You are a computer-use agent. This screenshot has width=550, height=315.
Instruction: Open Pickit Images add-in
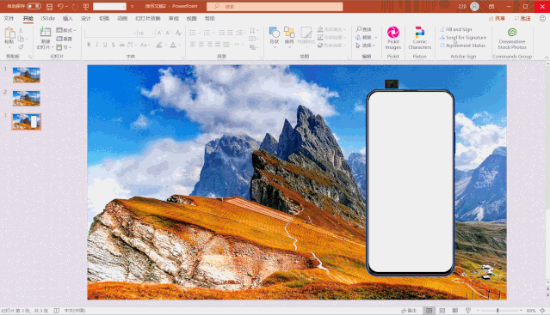click(392, 38)
